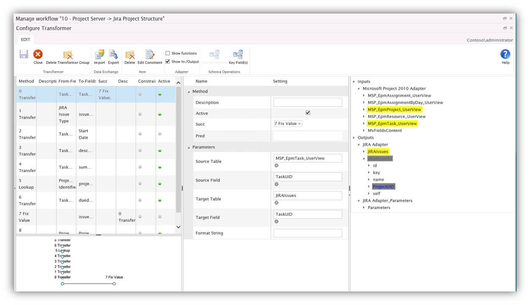Focus the Source Field box containing TaskUID
This screenshot has width=530, height=305.
[308, 177]
